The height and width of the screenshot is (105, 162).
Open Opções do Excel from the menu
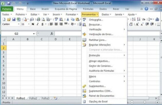point(104,102)
